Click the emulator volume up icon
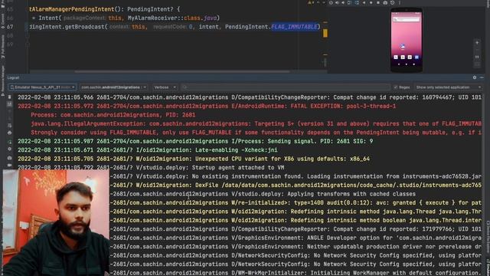 click(337, 2)
